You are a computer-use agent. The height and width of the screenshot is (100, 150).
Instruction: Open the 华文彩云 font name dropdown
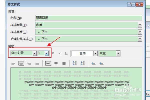tap(35, 53)
